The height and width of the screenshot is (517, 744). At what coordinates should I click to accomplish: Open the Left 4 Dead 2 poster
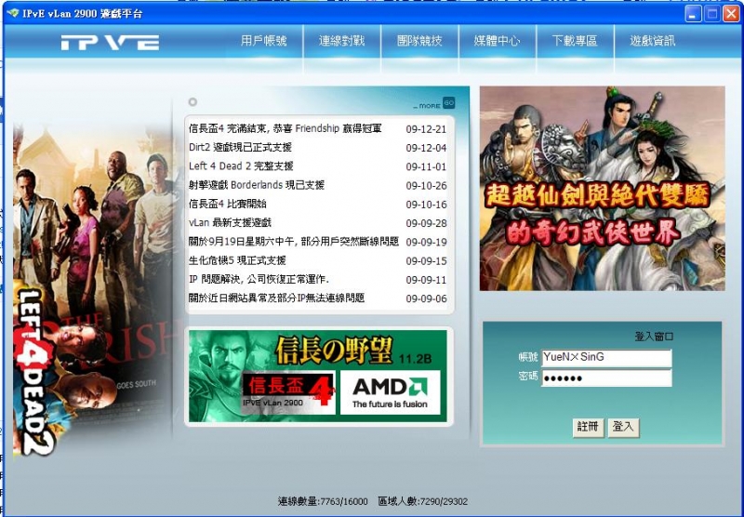click(94, 289)
